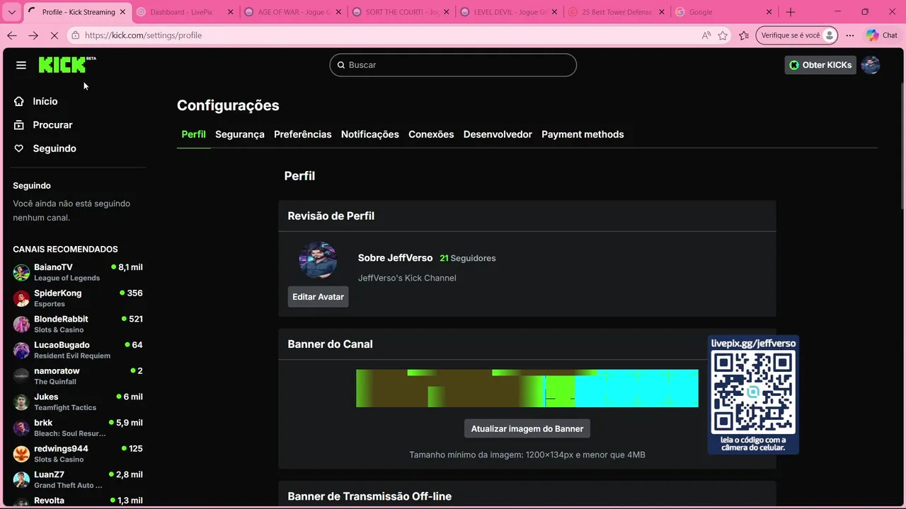Switch to AGE OF WAR browser tab
Screen dimensions: 906x509
coord(292,12)
